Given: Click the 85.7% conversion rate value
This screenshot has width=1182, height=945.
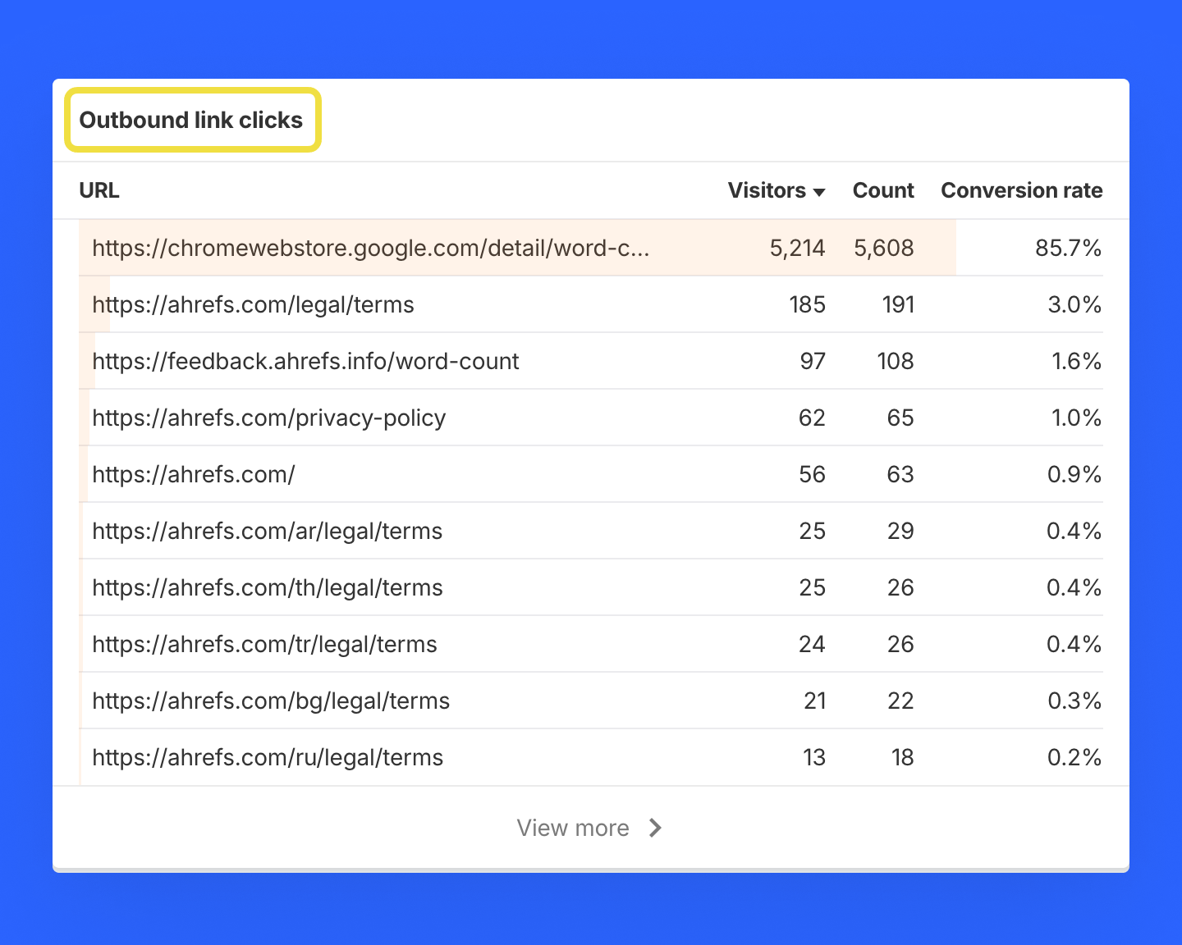Looking at the screenshot, I should point(1069,248).
